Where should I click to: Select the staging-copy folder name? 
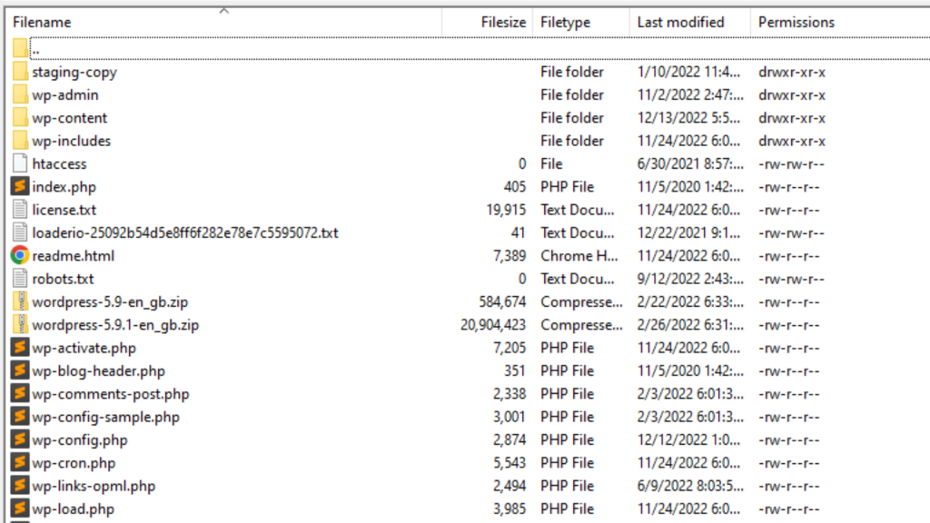tap(74, 73)
